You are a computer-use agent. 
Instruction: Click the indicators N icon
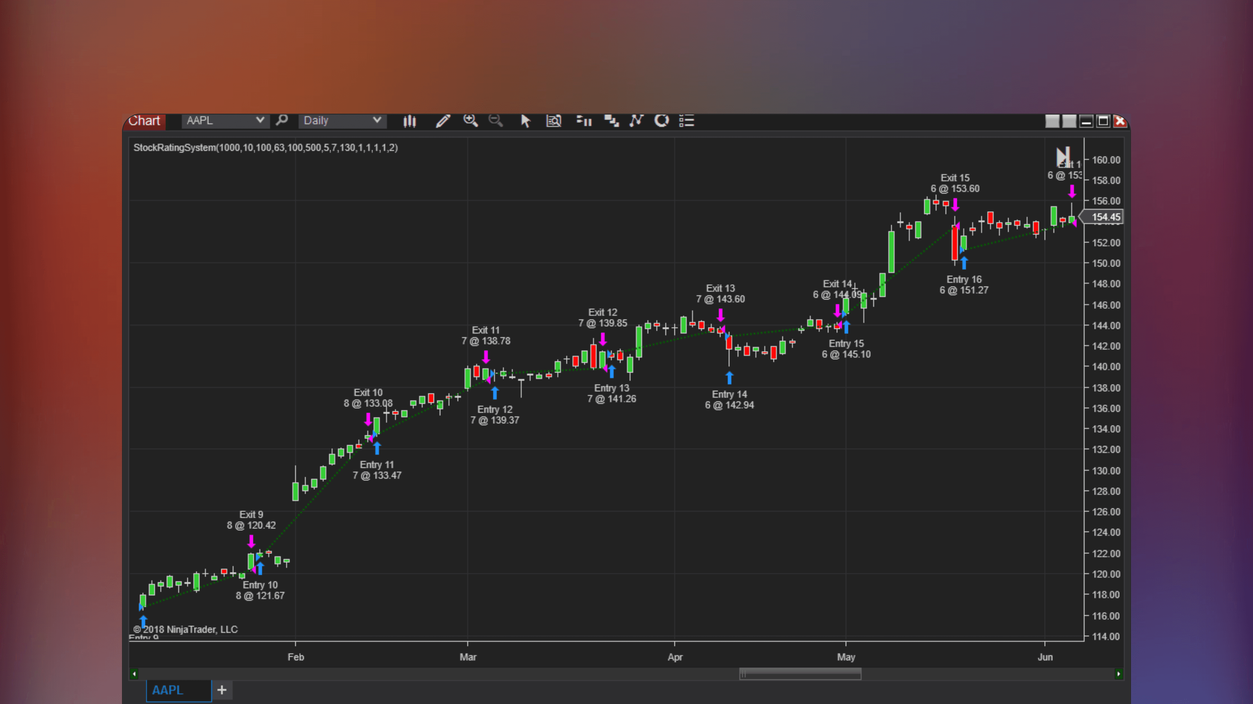click(x=636, y=121)
